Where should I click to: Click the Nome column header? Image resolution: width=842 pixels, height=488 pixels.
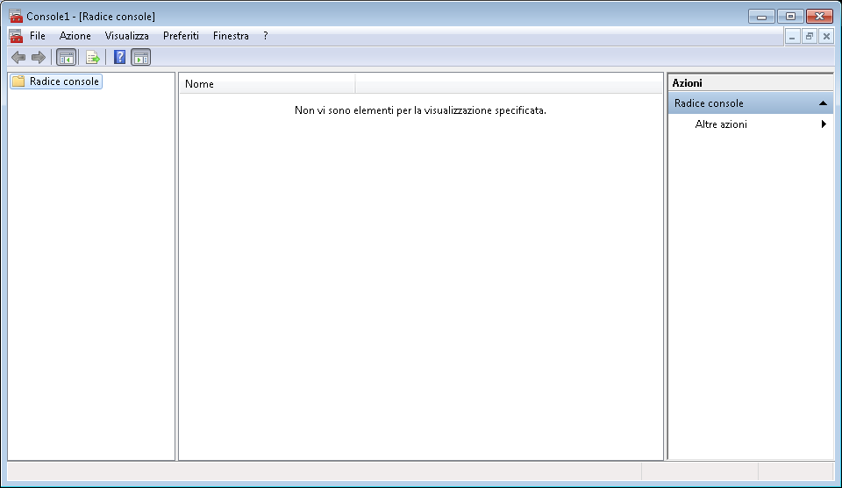[267, 83]
